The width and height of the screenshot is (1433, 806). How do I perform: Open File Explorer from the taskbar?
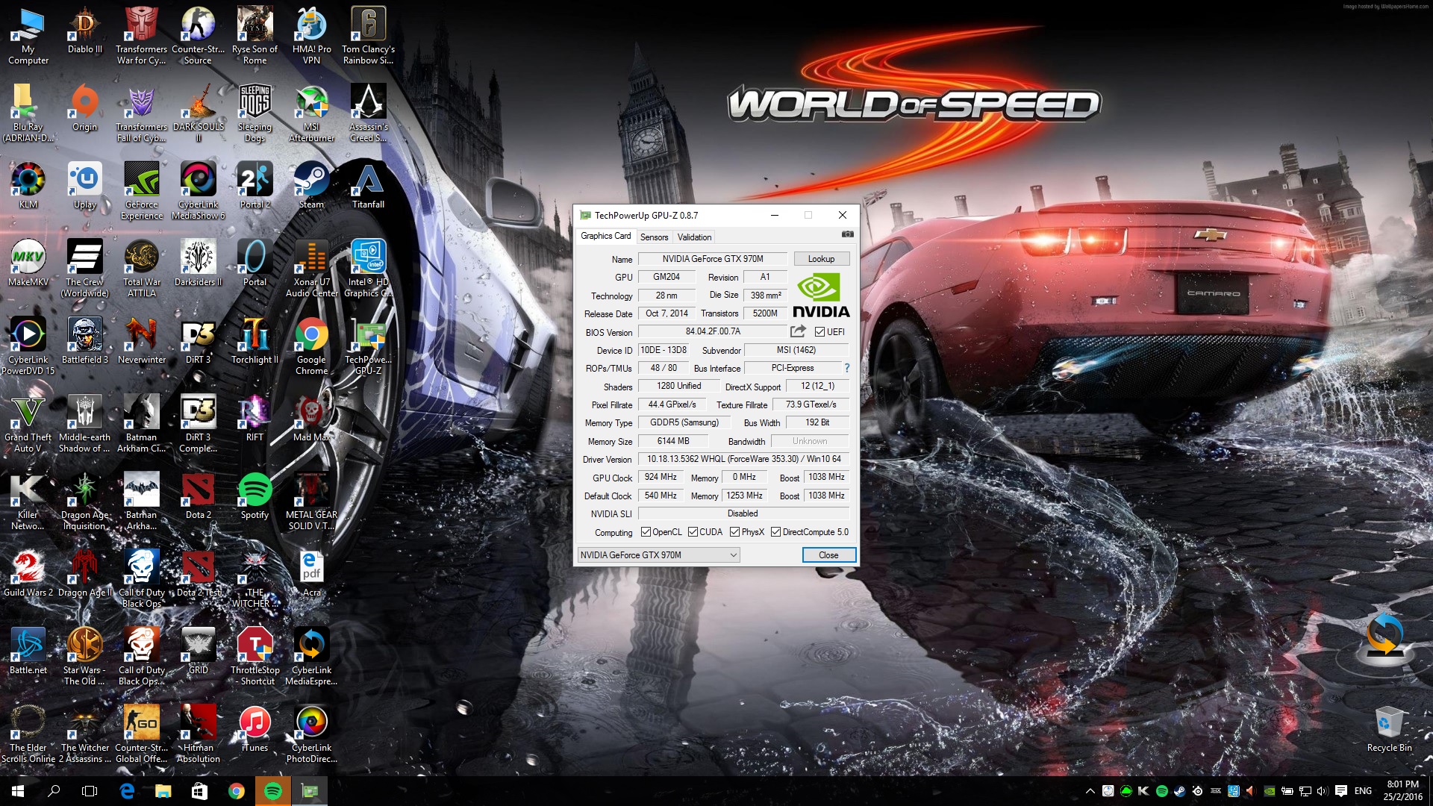pyautogui.click(x=163, y=791)
